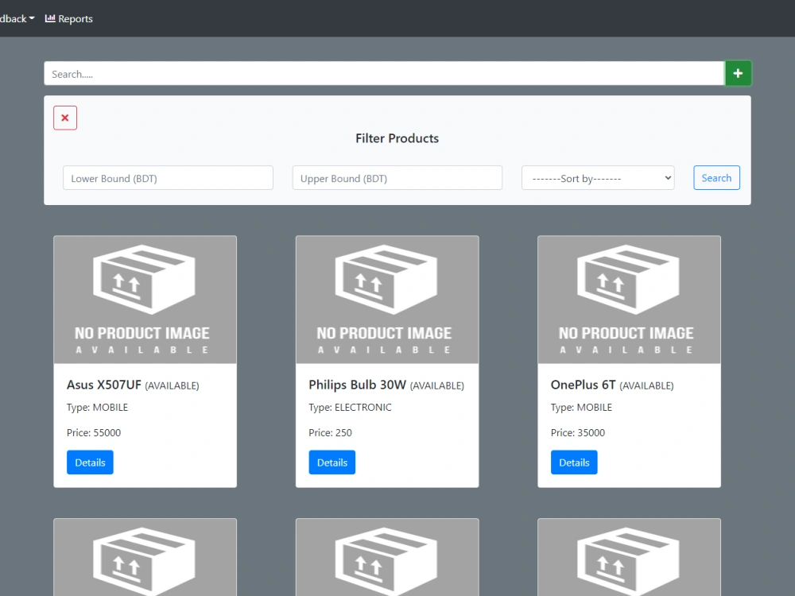The height and width of the screenshot is (596, 795).
Task: Open the Sort by dropdown
Action: coord(597,178)
